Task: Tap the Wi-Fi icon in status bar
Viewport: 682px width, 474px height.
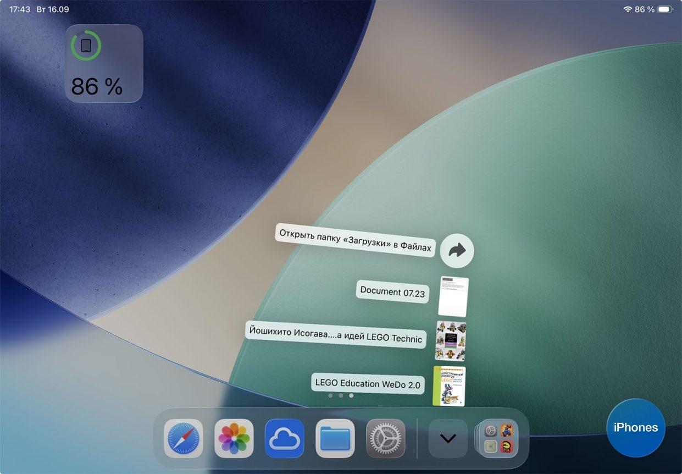Action: point(628,9)
